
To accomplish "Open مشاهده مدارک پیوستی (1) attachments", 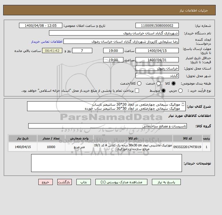I will 121,182.
